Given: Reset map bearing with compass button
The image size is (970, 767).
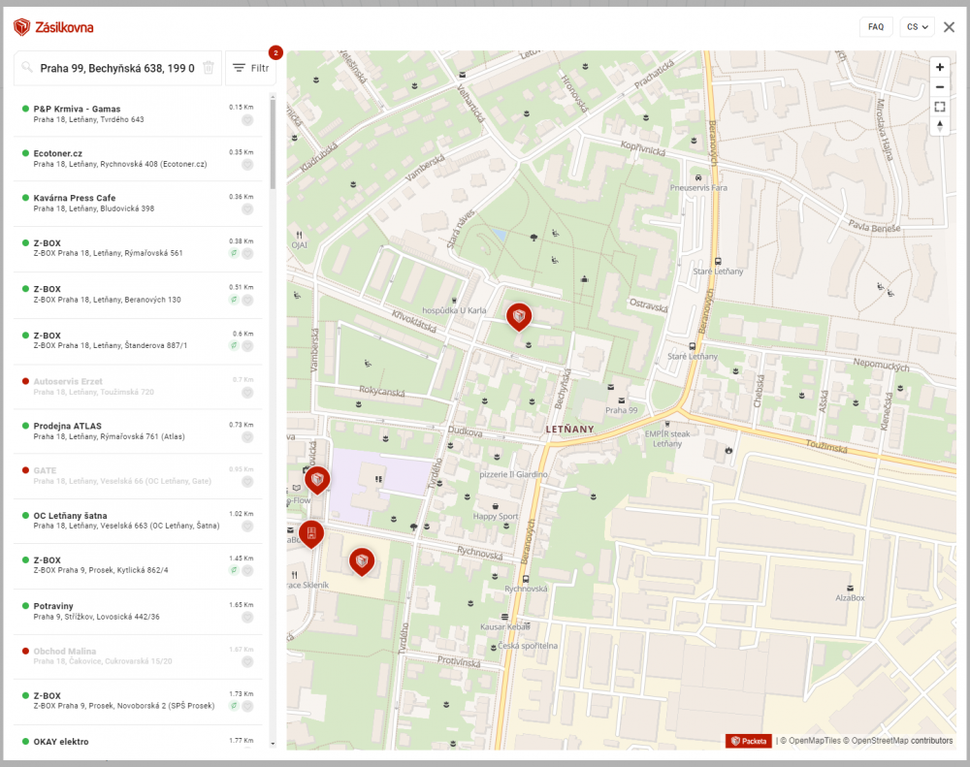Looking at the screenshot, I should click(940, 126).
